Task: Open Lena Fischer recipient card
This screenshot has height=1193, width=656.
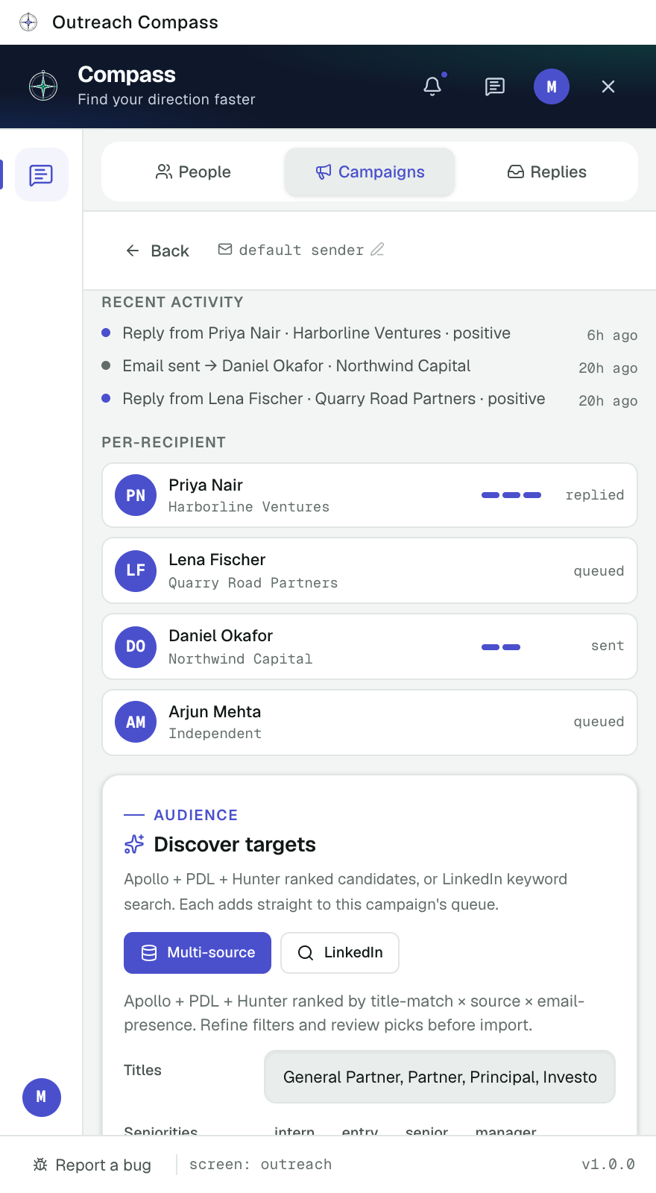Action: (370, 570)
